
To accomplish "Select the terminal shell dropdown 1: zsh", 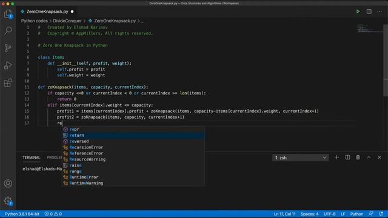I will coord(301,157).
